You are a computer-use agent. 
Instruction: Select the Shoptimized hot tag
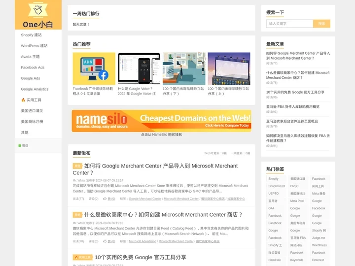coord(277,186)
